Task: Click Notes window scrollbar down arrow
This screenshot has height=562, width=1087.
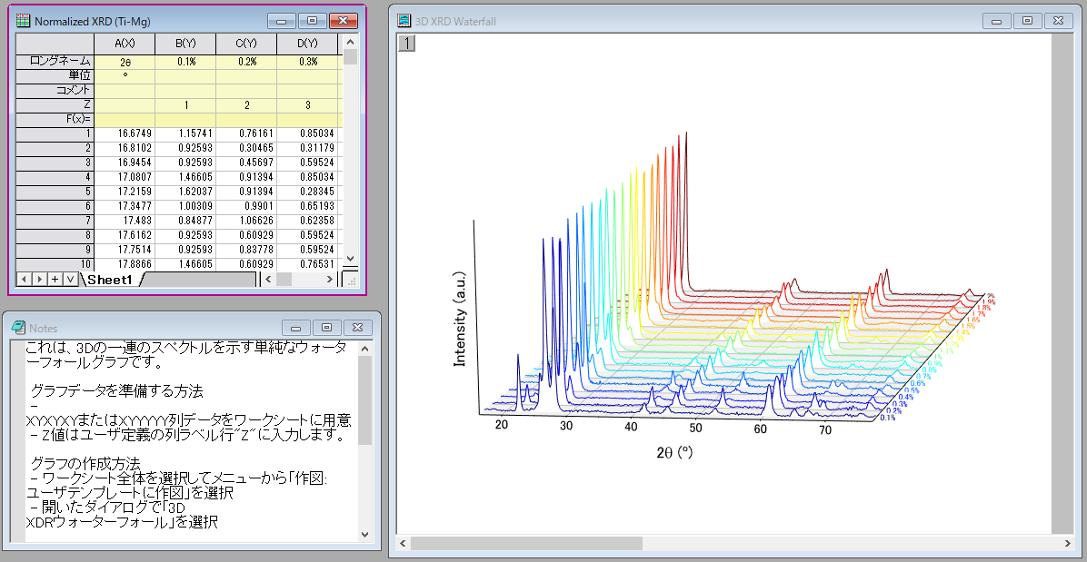Action: tap(365, 535)
